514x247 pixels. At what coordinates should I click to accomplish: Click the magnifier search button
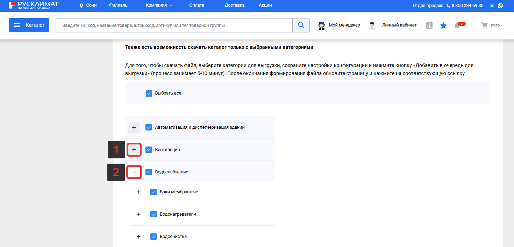(301, 25)
